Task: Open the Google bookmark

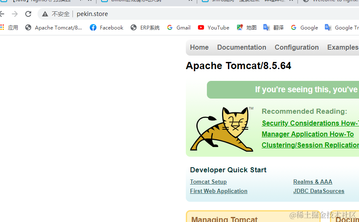Action: (305, 28)
